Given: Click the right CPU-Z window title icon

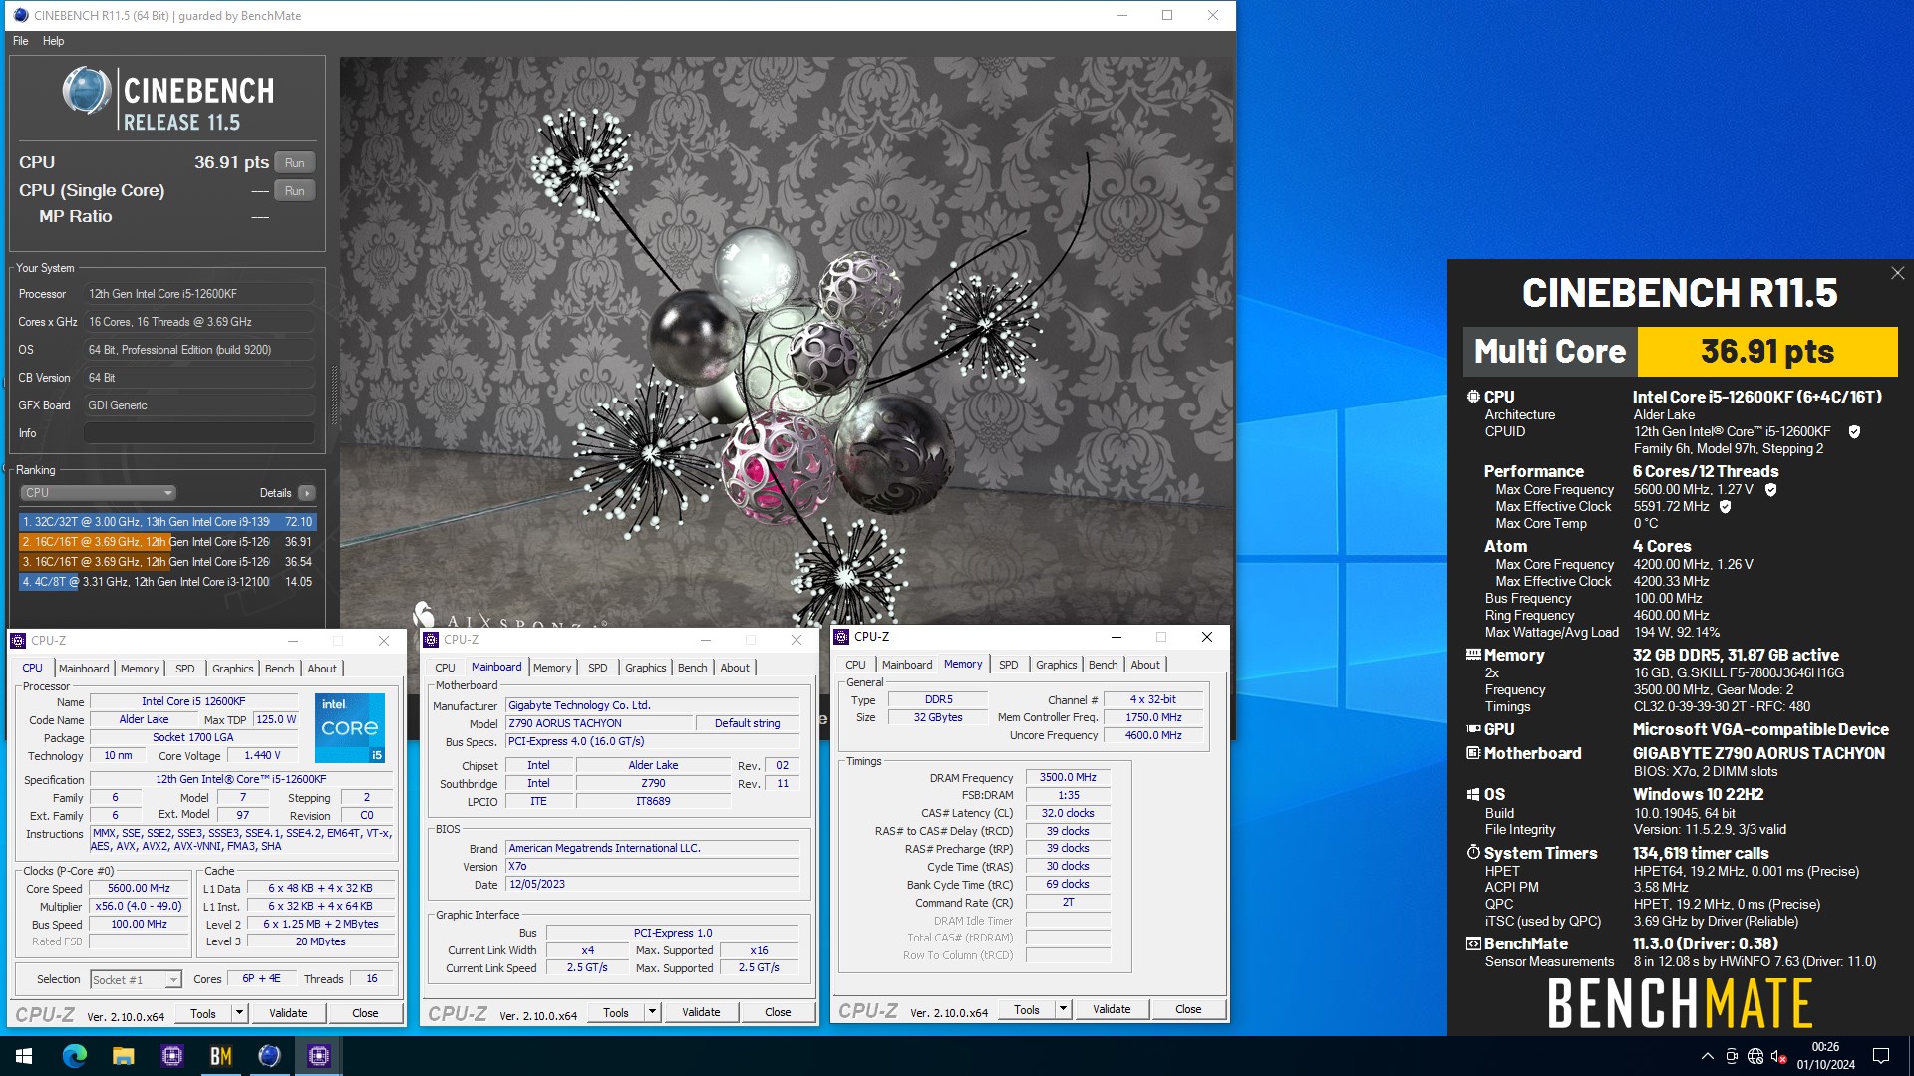Looking at the screenshot, I should [x=841, y=637].
